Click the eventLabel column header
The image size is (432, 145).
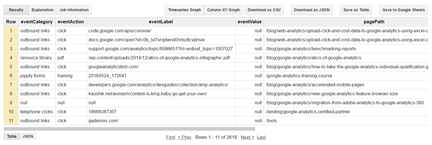[x=161, y=22]
